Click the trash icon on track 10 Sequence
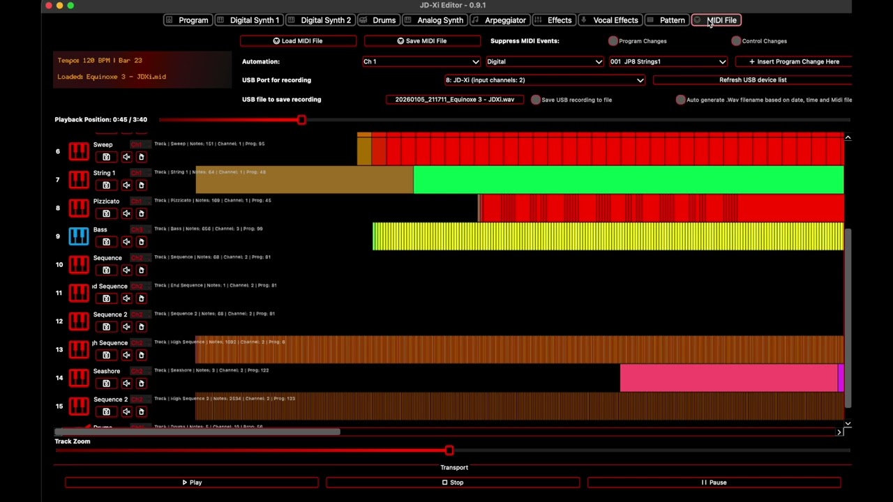The height and width of the screenshot is (502, 893). pyautogui.click(x=141, y=270)
